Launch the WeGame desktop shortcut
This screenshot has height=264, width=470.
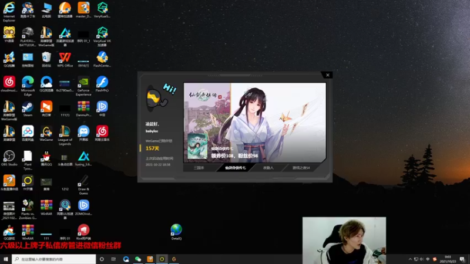click(46, 134)
